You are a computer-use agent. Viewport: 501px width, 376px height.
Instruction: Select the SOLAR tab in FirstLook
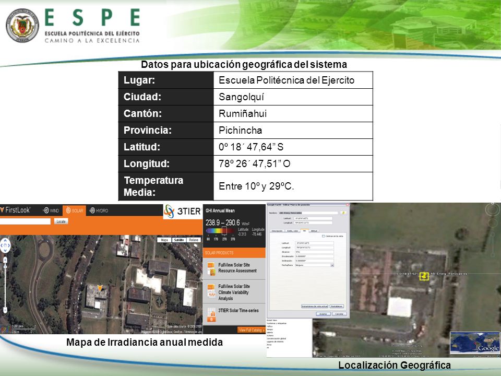[x=74, y=210]
